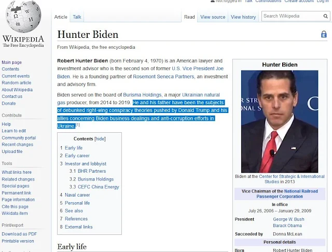Image resolution: width=332 pixels, height=252 pixels.
Task: Open Page information link
Action: coord(18,200)
